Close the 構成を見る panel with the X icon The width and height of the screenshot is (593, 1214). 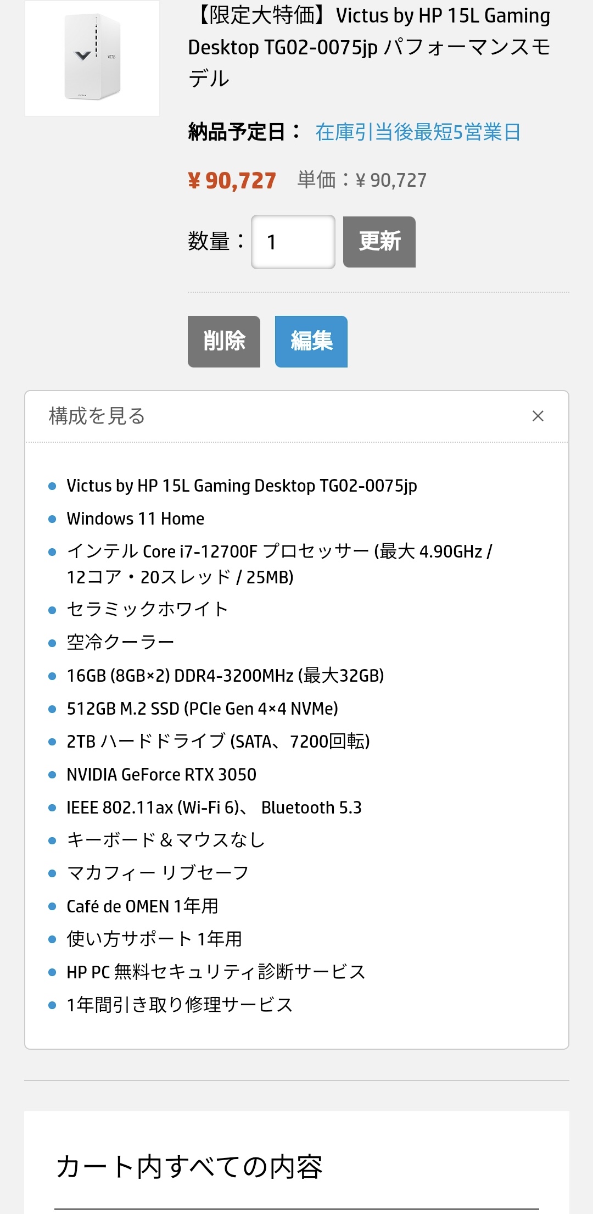coord(538,416)
